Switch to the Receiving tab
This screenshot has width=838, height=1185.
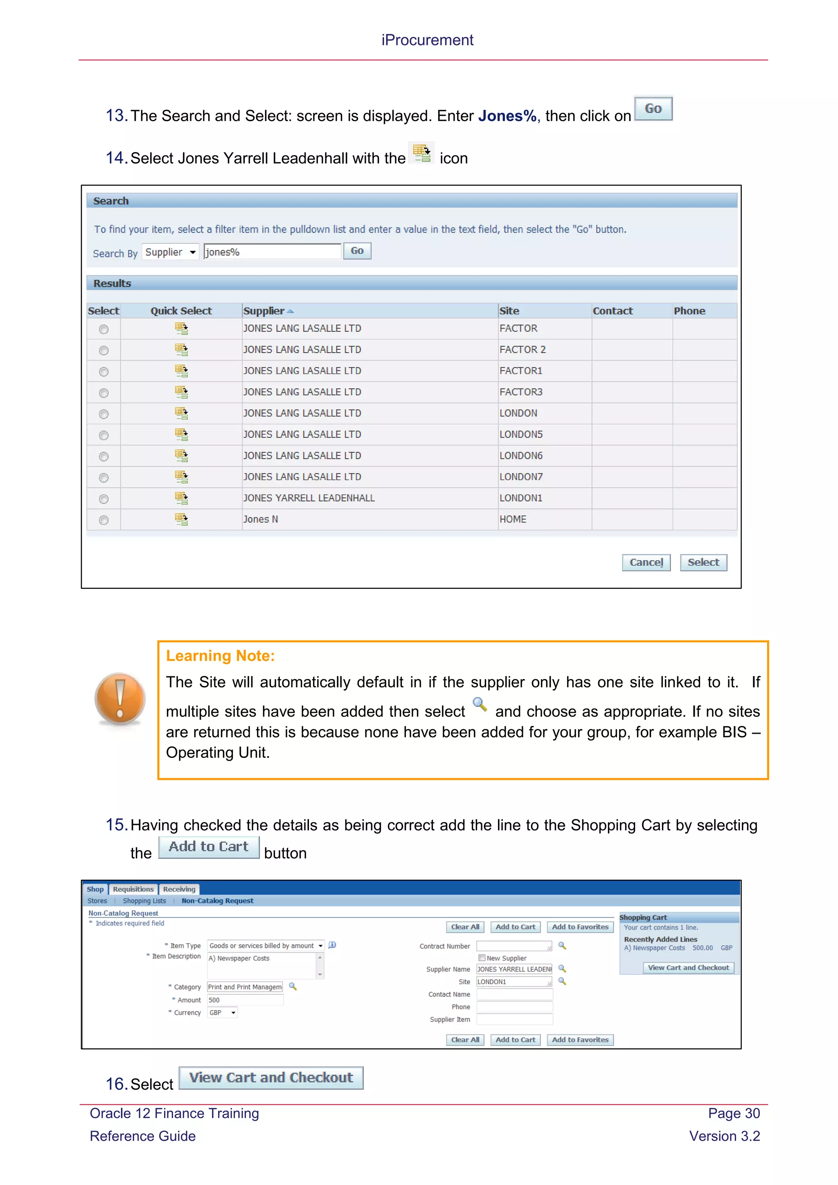click(179, 889)
